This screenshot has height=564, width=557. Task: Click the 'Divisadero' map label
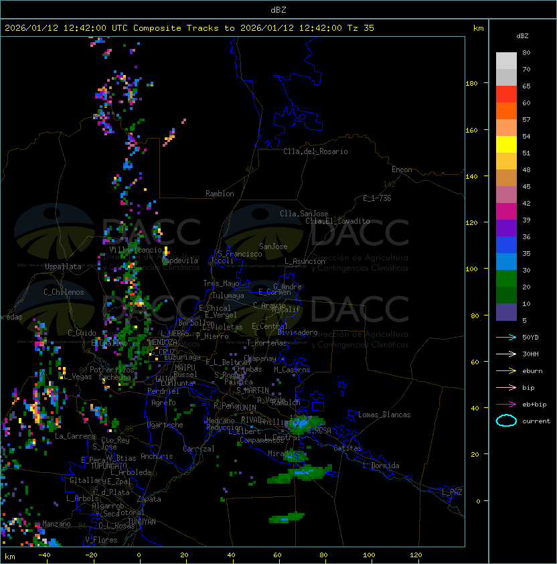298,332
